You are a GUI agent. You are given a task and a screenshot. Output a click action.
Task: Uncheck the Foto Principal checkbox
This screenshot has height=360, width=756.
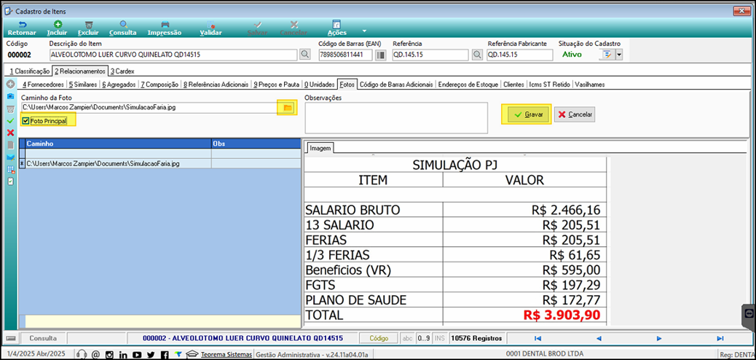pyautogui.click(x=25, y=121)
